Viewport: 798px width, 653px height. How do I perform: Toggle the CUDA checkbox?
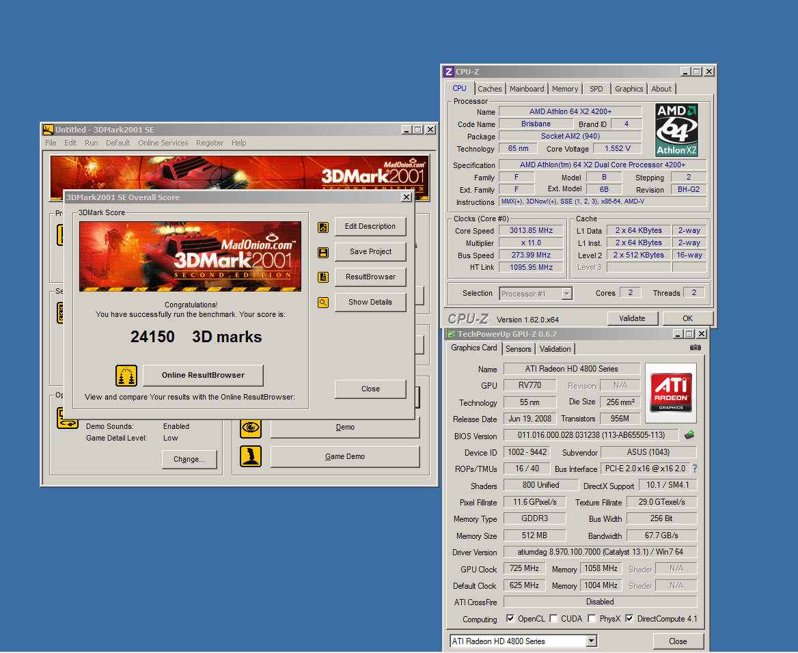pyautogui.click(x=553, y=618)
